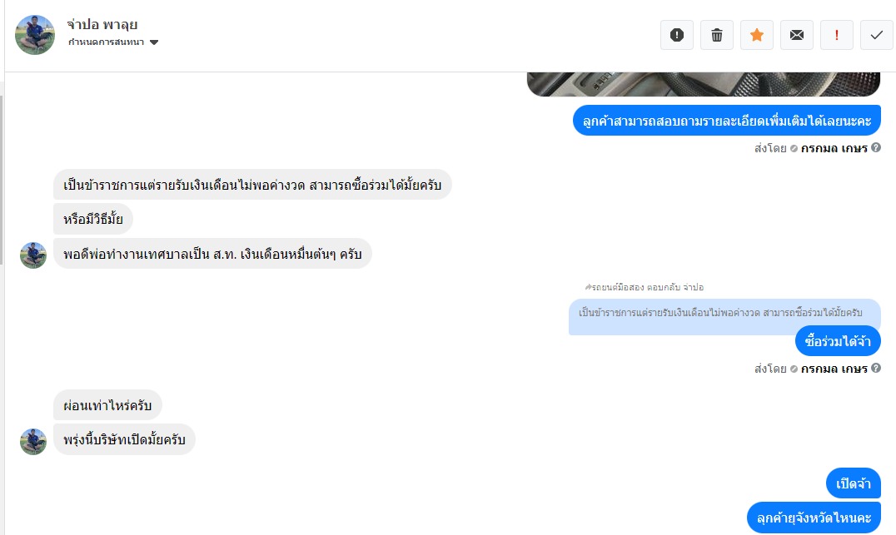Click the ซื้อร่วมได้จ้า sent message
Screen dimensions: 896x535
(x=838, y=341)
